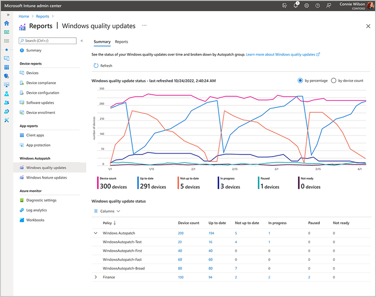The height and width of the screenshot is (297, 376).
Task: Click Device count header 300 devices tile
Action: pyautogui.click(x=112, y=183)
